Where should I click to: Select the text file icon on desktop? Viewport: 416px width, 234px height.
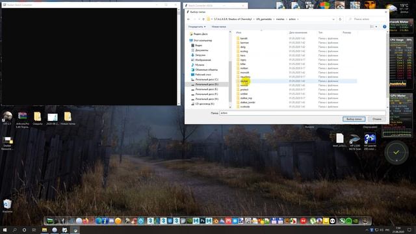339,140
